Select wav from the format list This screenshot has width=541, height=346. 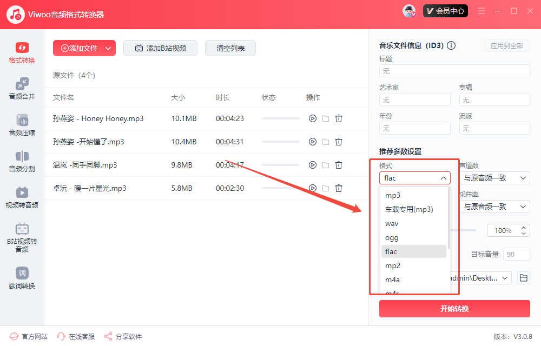[392, 223]
